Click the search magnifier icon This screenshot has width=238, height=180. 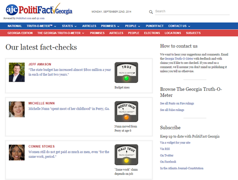[x=151, y=12]
